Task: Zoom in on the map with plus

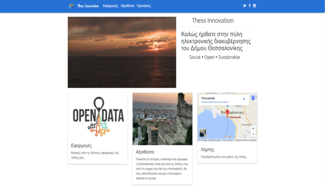Action: coord(253,128)
